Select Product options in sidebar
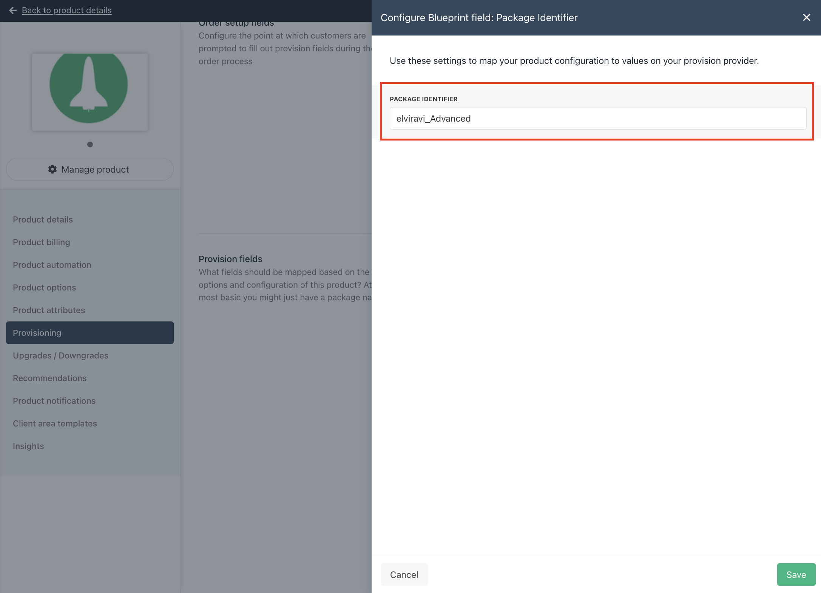Screen dimensions: 821x593 click(45, 287)
